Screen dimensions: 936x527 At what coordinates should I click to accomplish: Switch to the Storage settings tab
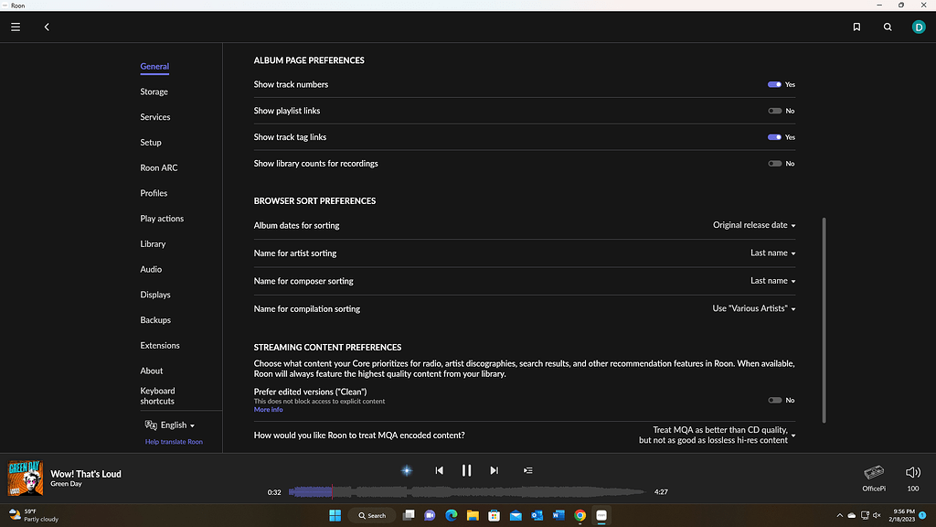154,91
